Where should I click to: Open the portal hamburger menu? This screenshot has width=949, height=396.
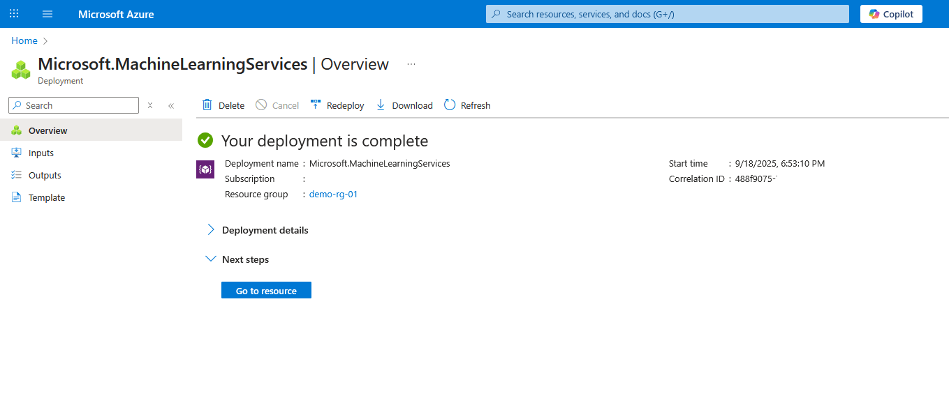coord(47,14)
